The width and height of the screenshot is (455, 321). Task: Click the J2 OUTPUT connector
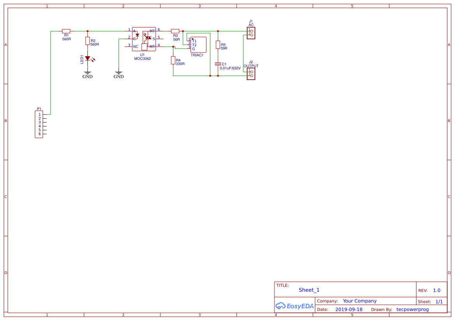point(252,73)
